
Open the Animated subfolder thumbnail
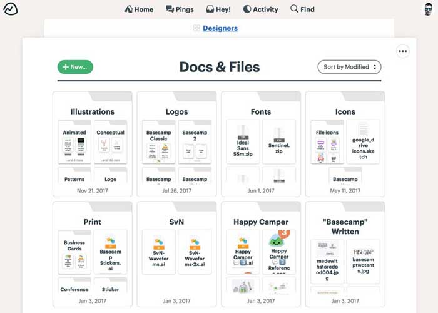[x=74, y=142]
